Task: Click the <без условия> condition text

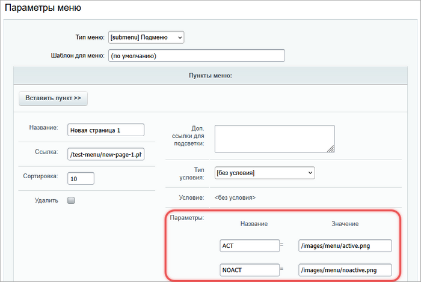Action: click(x=235, y=197)
